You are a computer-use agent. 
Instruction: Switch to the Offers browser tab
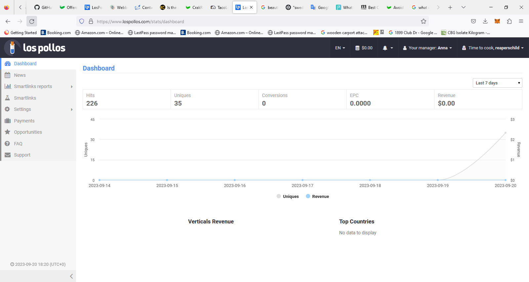point(68,7)
